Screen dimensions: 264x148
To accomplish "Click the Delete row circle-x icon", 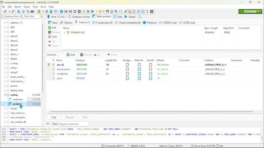I will tap(79, 12).
